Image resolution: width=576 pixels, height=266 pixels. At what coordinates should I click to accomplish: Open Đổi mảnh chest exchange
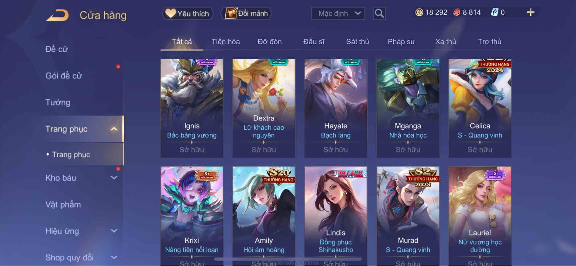pos(246,13)
